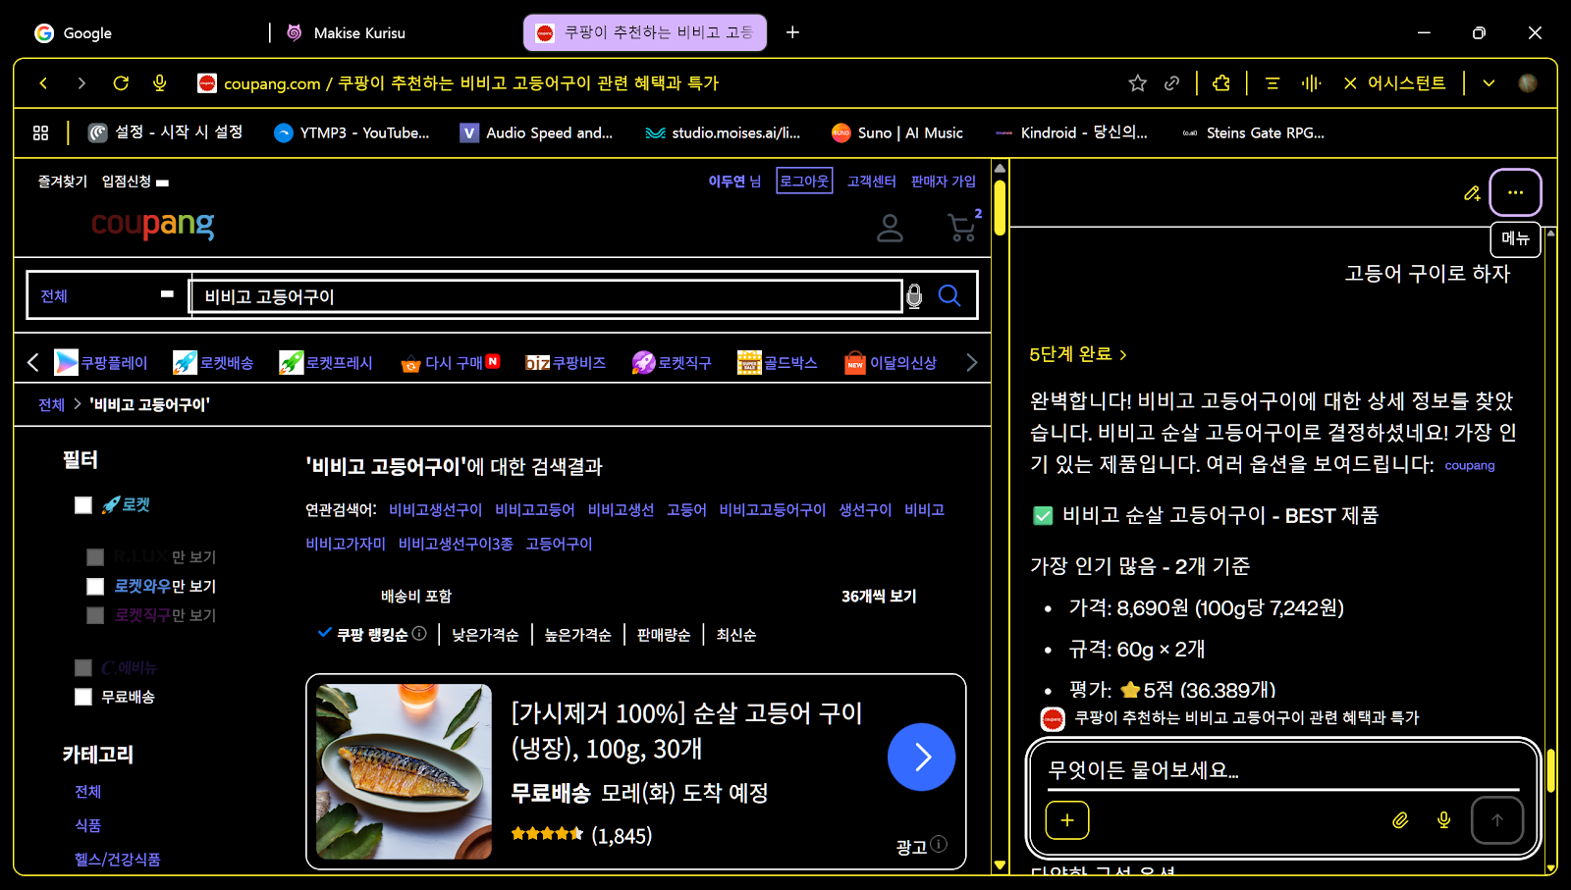Screen dimensions: 1571x890
Task: Click the blue arrow on the product ad
Action: click(921, 757)
